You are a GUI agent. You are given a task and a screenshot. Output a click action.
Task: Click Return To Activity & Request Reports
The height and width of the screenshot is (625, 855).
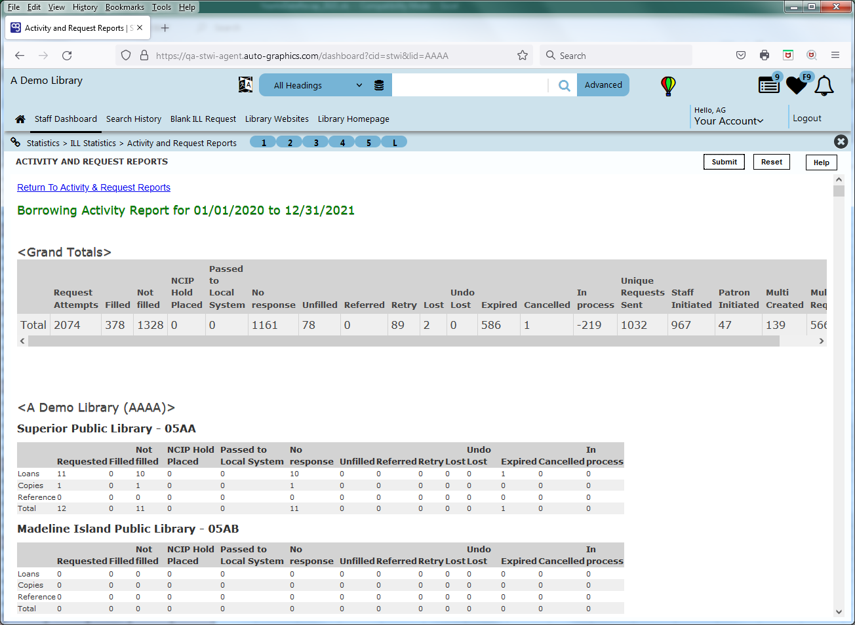click(x=94, y=187)
